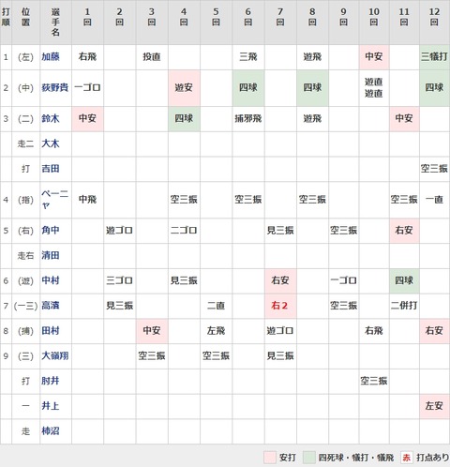Viewport: 450px width, 467px height.
Task: Click 田村's 中安 hit in 3回
Action: pos(152,330)
